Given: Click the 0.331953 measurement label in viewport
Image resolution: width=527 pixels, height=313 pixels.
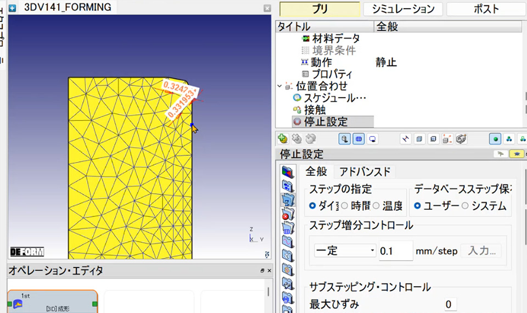Looking at the screenshot, I should (182, 104).
